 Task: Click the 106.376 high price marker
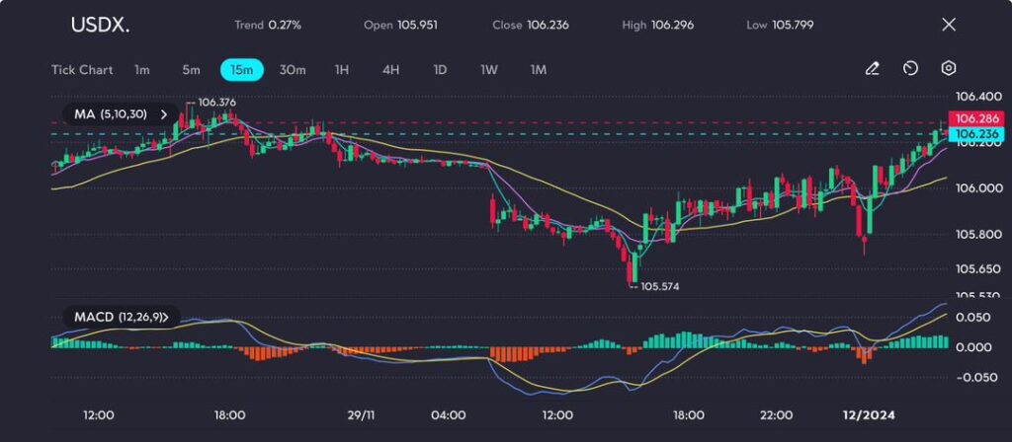pyautogui.click(x=216, y=102)
